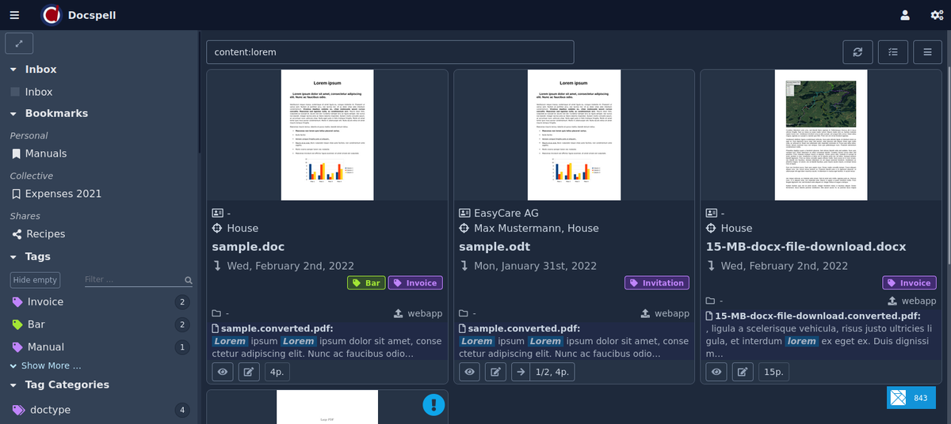Click the arrow icon on sample.odt card

tap(521, 372)
